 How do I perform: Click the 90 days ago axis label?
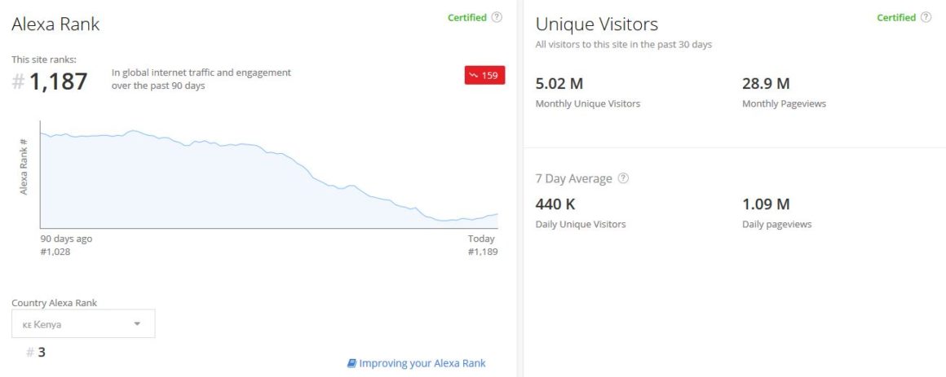(x=66, y=239)
